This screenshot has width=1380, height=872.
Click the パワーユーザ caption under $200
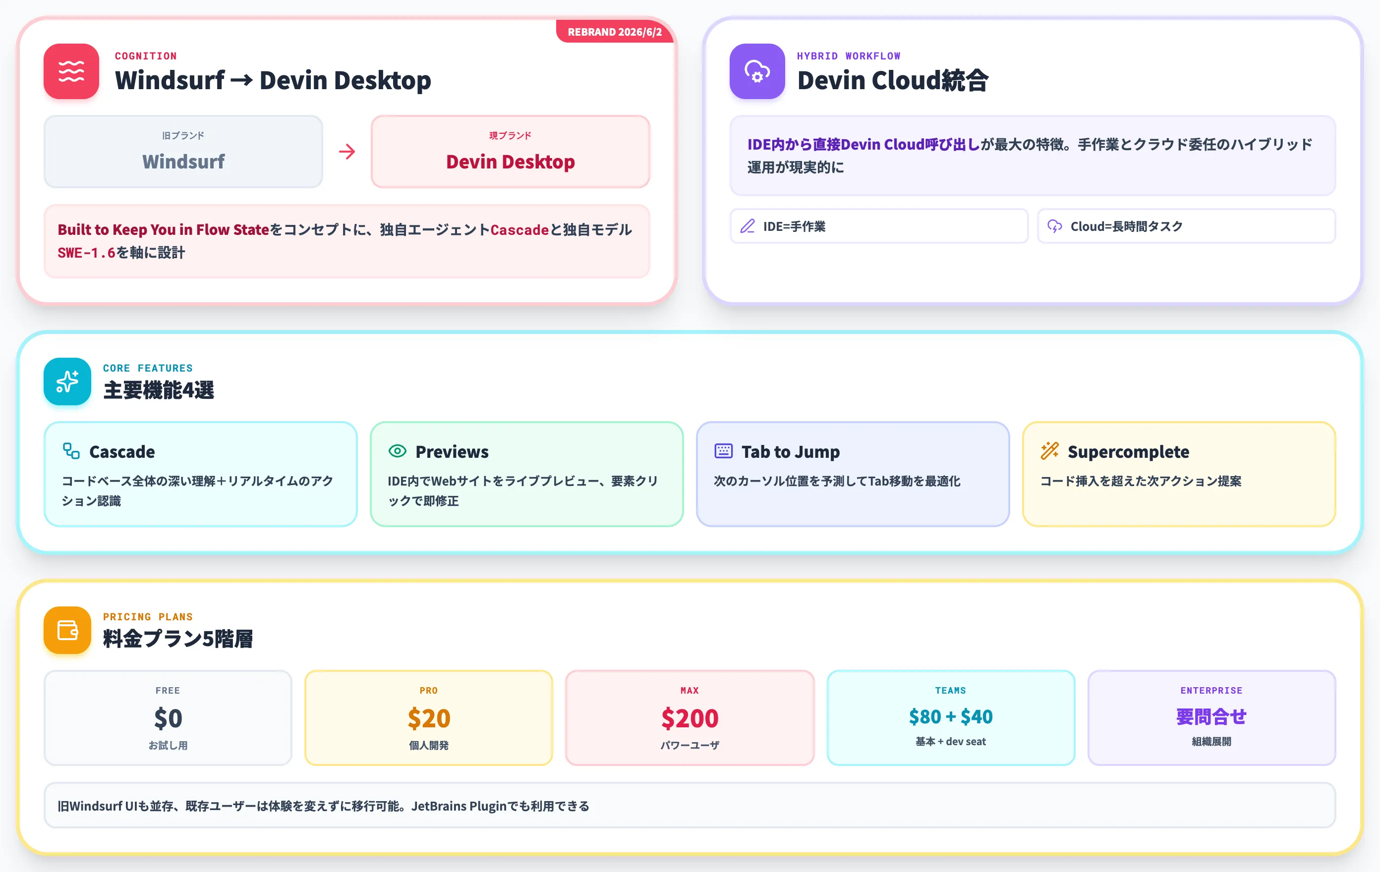(690, 745)
